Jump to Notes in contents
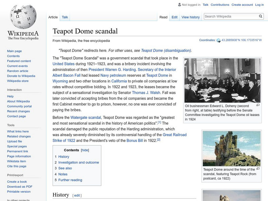 63,174
